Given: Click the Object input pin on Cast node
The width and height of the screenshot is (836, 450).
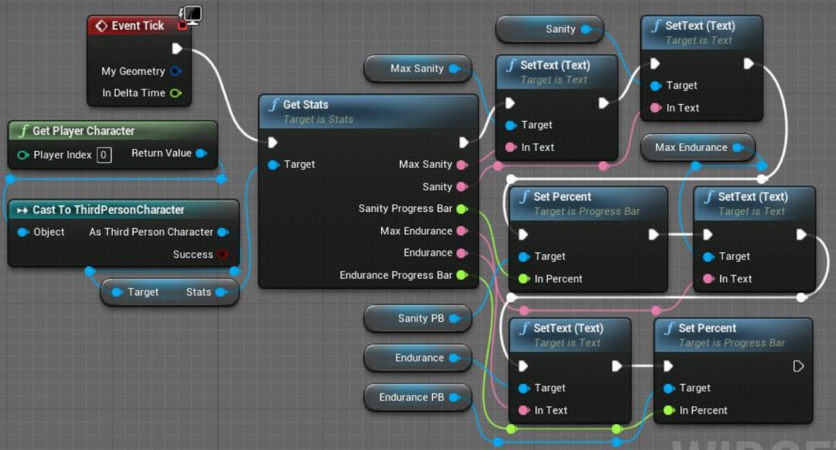Looking at the screenshot, I should (x=23, y=232).
